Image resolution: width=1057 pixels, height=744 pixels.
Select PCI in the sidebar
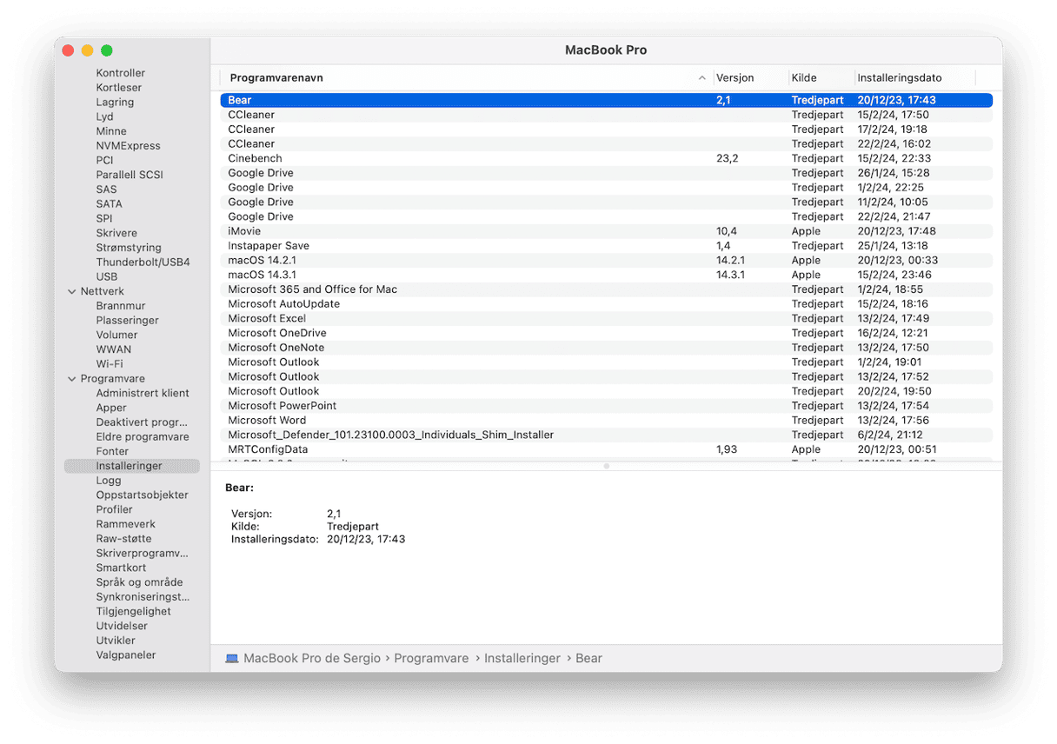tap(104, 161)
